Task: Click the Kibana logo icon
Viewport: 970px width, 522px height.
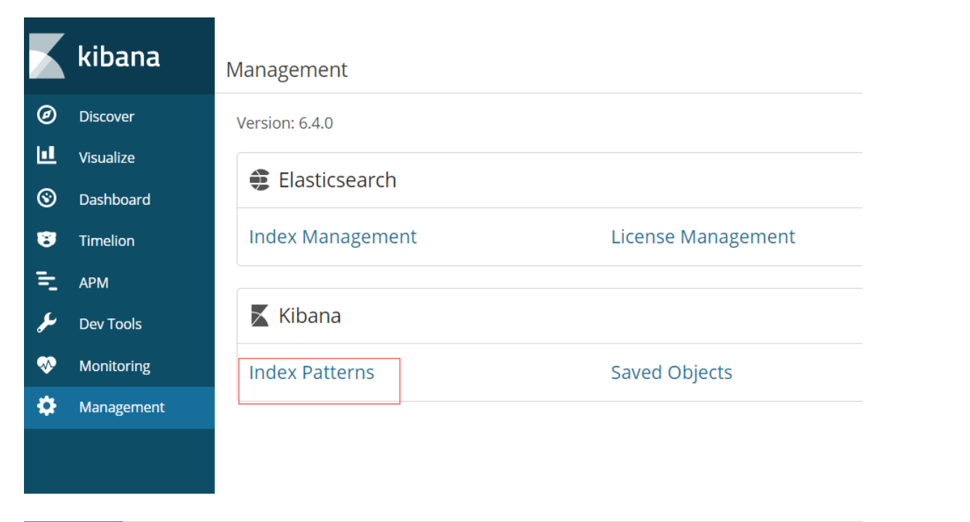Action: pos(47,56)
